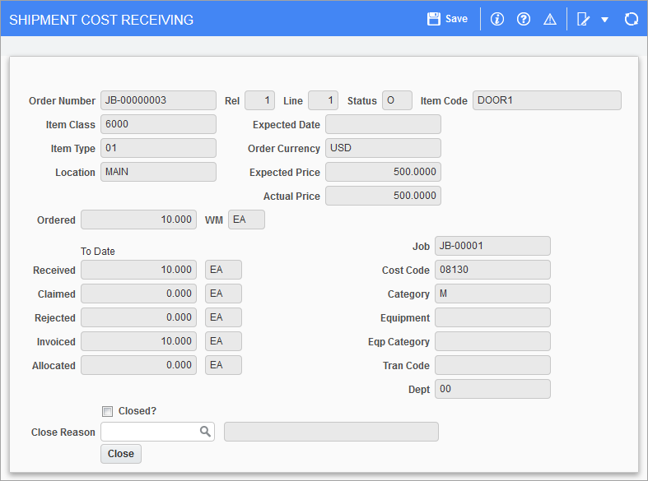This screenshot has width=648, height=481.
Task: Open the help question mark icon
Action: [x=523, y=19]
